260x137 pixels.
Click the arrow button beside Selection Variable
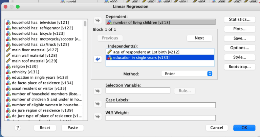(98, 90)
